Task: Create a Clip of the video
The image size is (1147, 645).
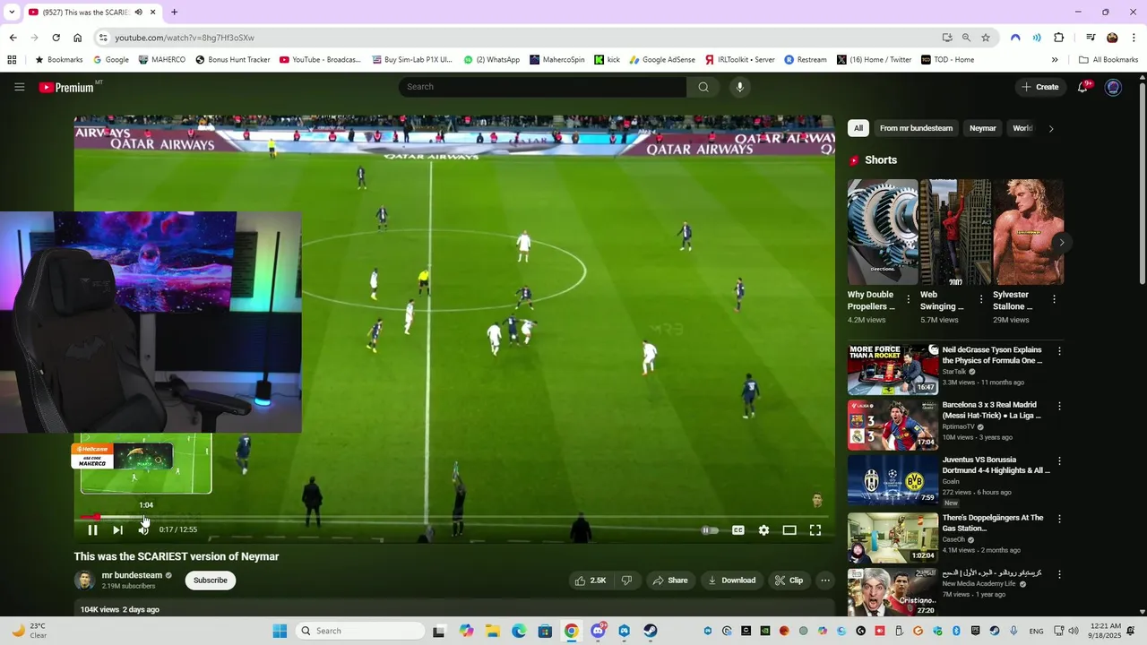Action: point(789,580)
